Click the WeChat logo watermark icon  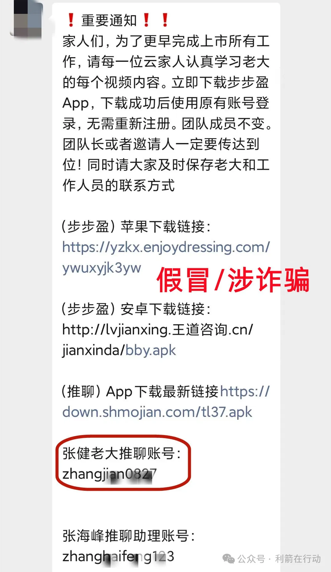click(x=228, y=558)
